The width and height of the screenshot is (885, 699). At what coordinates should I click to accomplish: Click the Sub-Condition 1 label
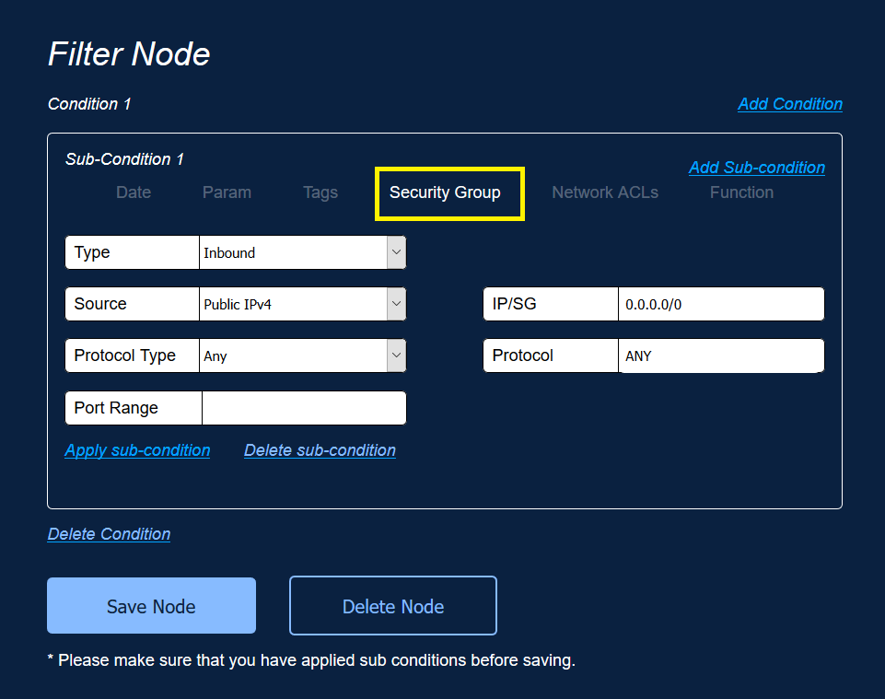tap(124, 159)
